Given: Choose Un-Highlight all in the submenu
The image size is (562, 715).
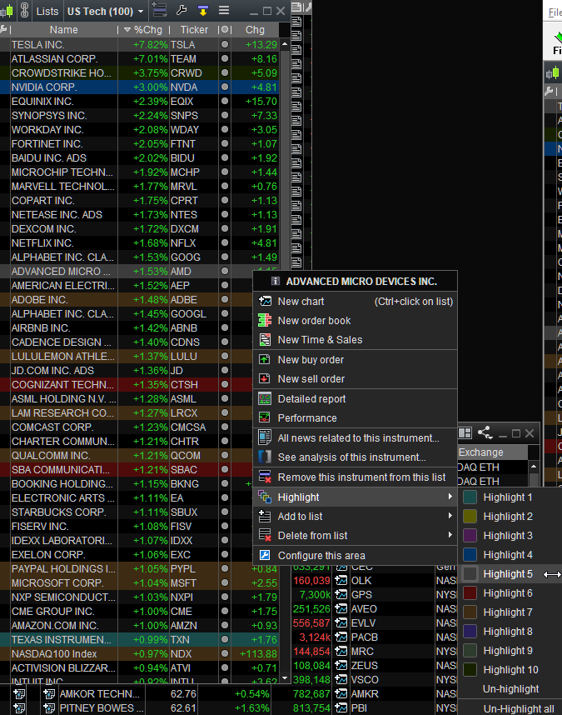Looking at the screenshot, I should [x=510, y=709].
